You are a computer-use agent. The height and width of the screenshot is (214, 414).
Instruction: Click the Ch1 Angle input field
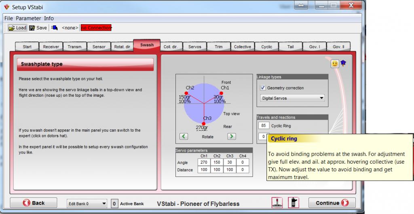204,162
